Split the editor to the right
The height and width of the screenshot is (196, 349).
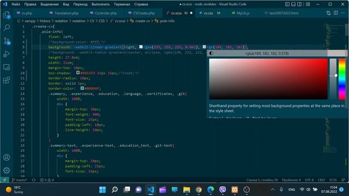pyautogui.click(x=336, y=13)
